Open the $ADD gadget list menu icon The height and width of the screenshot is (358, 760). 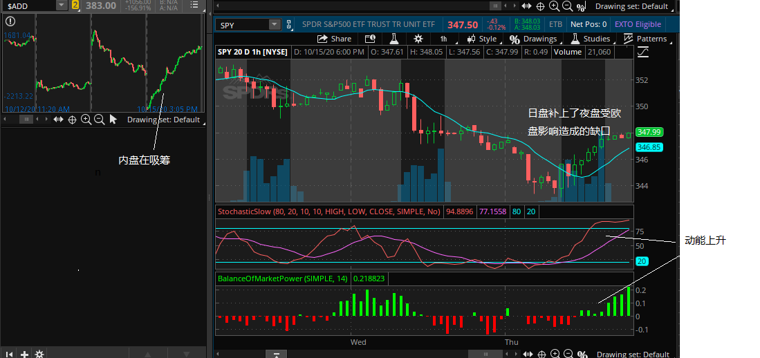tap(194, 6)
